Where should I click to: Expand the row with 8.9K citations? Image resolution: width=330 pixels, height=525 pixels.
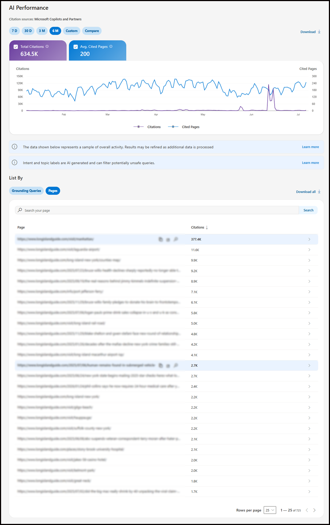point(309,281)
